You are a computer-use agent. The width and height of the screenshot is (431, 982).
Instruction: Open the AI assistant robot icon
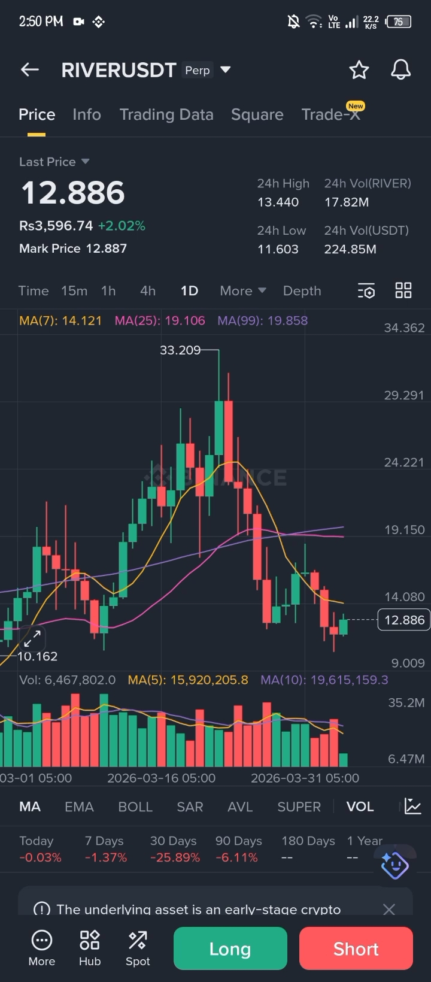pos(395,865)
